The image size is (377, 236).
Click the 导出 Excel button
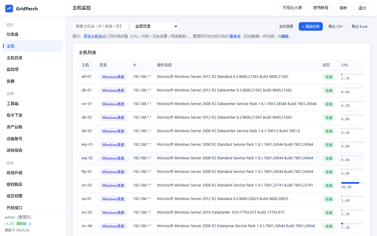click(x=359, y=26)
